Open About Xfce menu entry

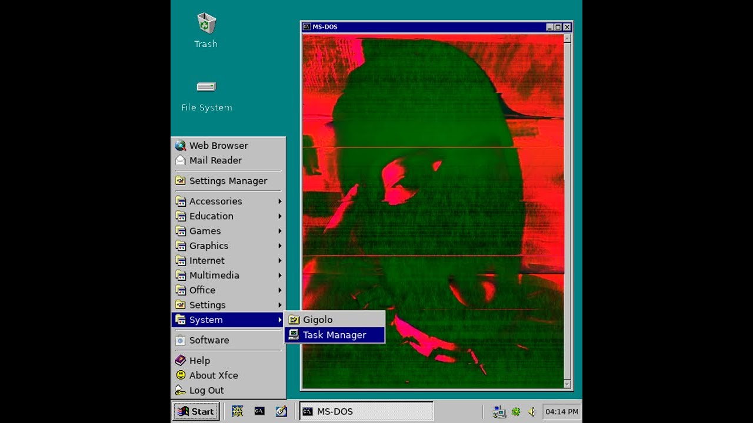pyautogui.click(x=228, y=375)
